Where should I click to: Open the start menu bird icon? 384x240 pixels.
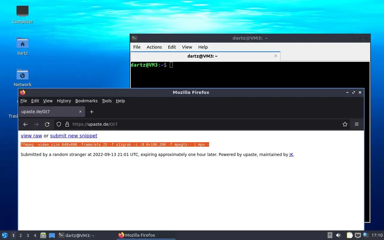click(4, 235)
